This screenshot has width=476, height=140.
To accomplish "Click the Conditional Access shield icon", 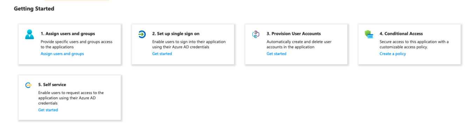I will (x=369, y=34).
